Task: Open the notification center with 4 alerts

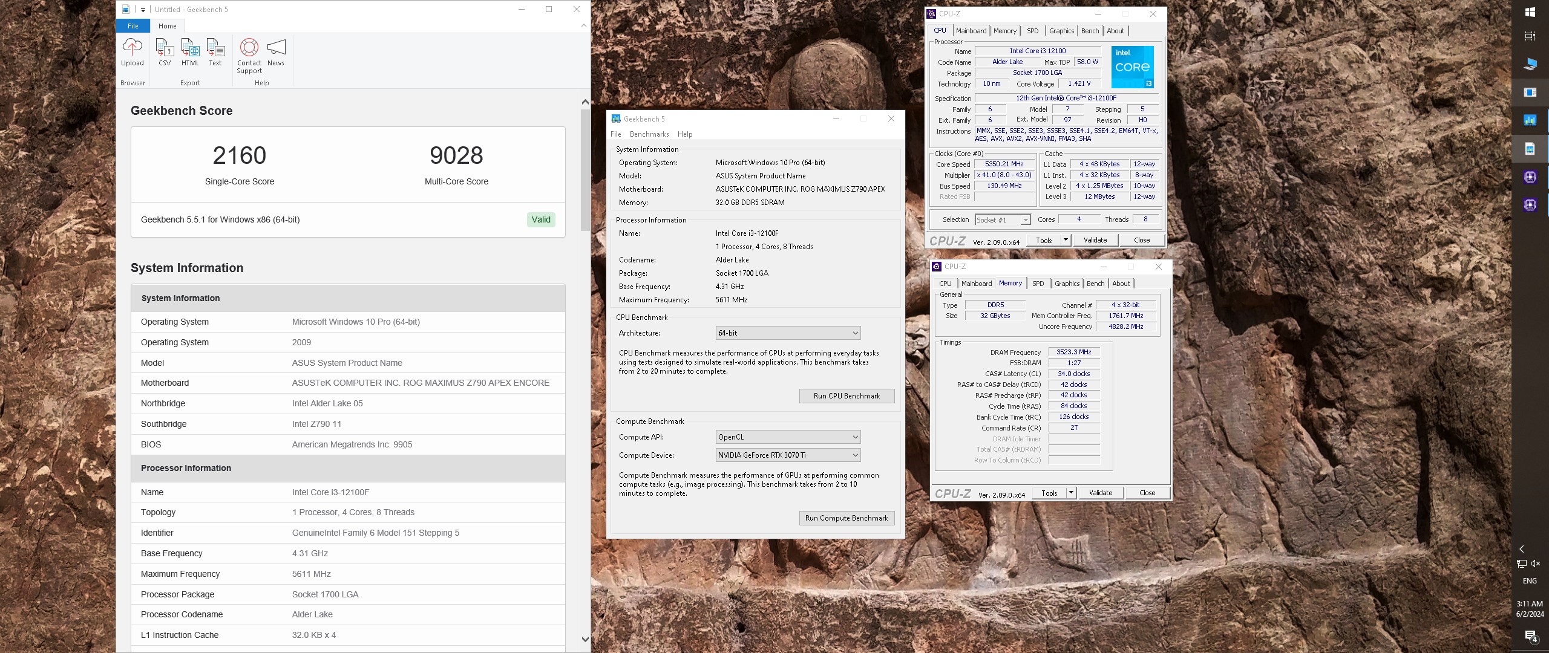Action: [1530, 636]
